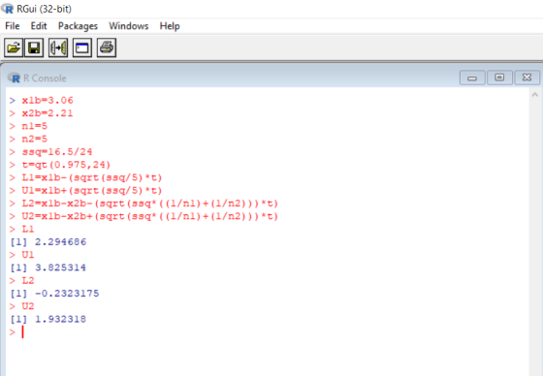543x376 pixels.
Task: Click the output value -0.2323175
Action: pos(67,294)
